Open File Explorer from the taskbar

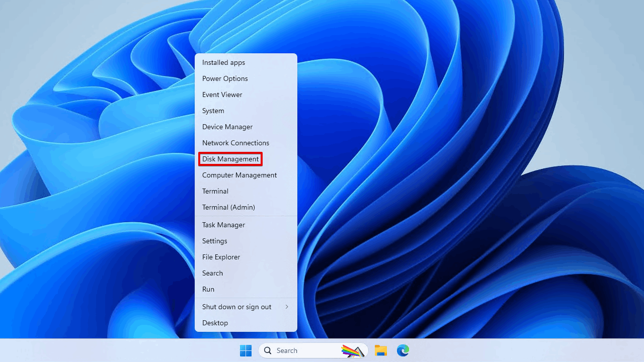(381, 350)
